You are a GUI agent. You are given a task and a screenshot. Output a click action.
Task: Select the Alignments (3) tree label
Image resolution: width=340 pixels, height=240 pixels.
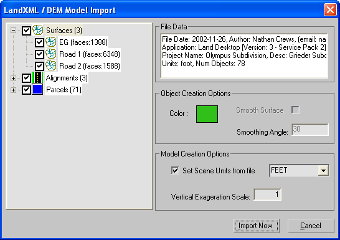point(67,78)
